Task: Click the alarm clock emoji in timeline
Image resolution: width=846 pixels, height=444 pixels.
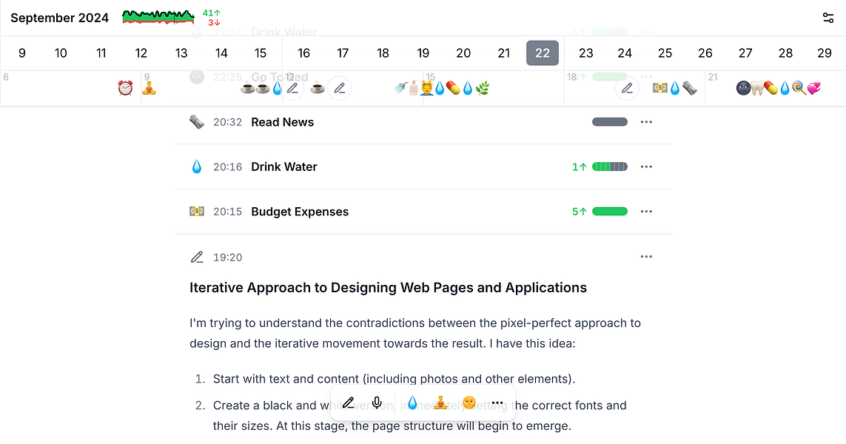Action: point(126,88)
